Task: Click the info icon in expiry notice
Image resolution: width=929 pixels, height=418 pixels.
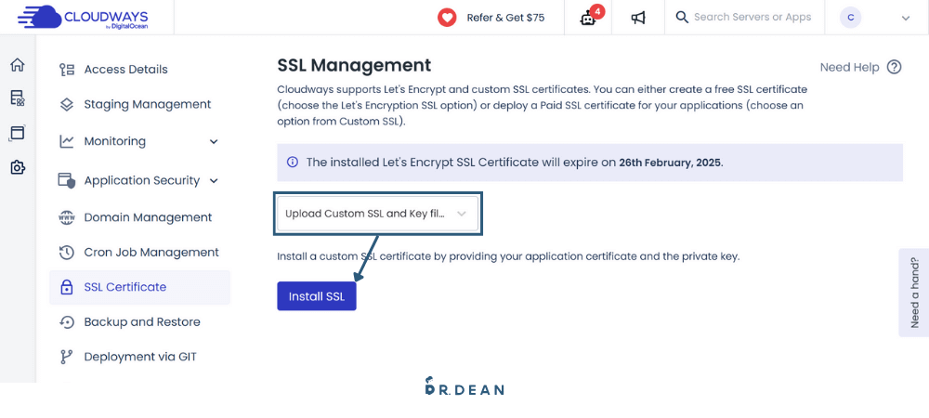Action: 292,163
